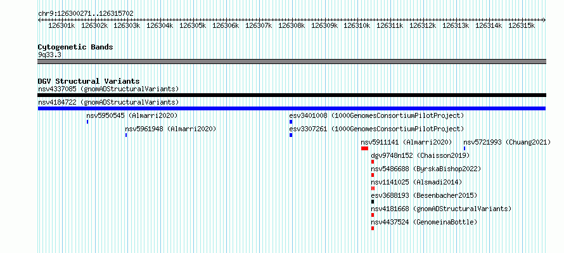Click the blue marker under esv3307261
The height and width of the screenshot is (253, 564).
pyautogui.click(x=291, y=135)
